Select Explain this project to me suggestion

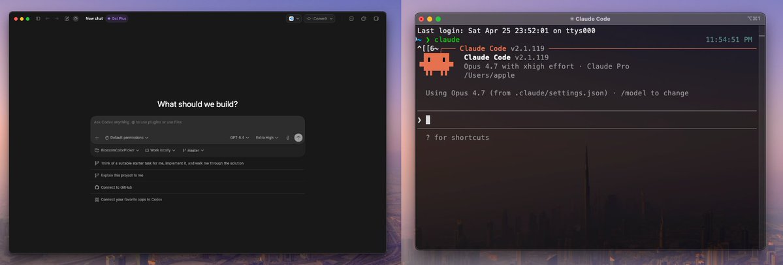point(197,176)
